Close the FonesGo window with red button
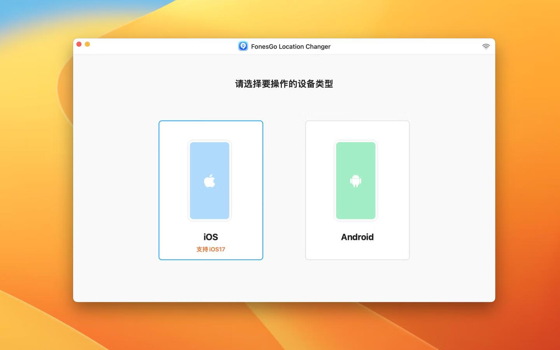560x350 pixels. (x=79, y=44)
